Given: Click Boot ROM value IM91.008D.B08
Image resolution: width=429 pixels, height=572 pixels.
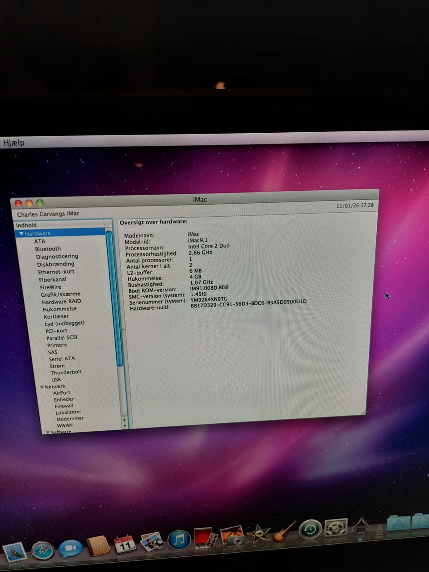Looking at the screenshot, I should (x=209, y=288).
